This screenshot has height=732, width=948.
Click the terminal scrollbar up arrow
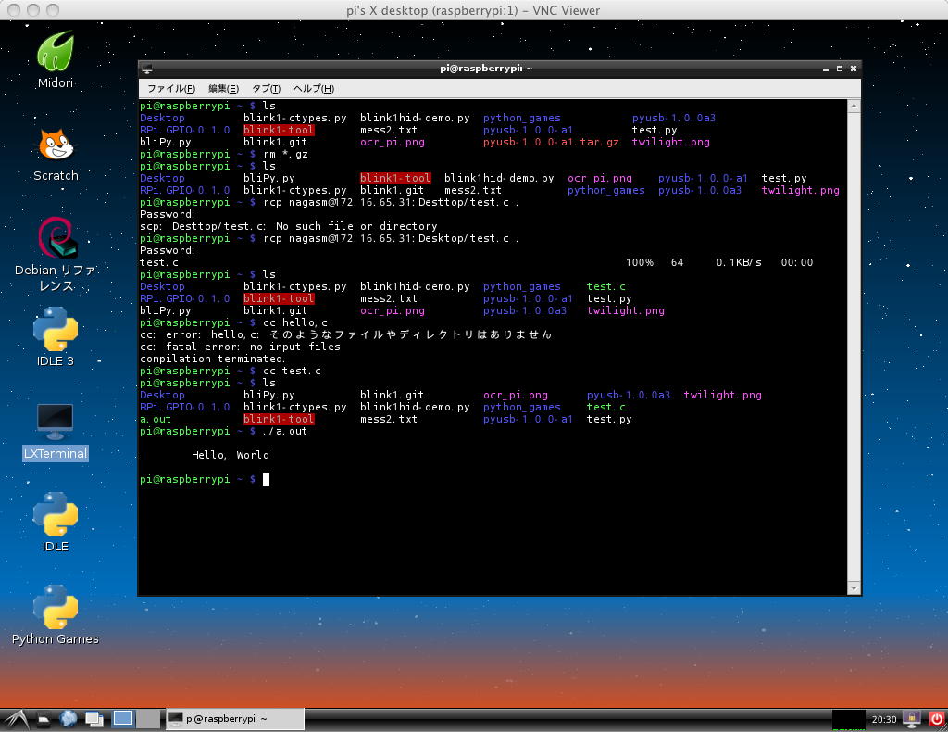(854, 106)
